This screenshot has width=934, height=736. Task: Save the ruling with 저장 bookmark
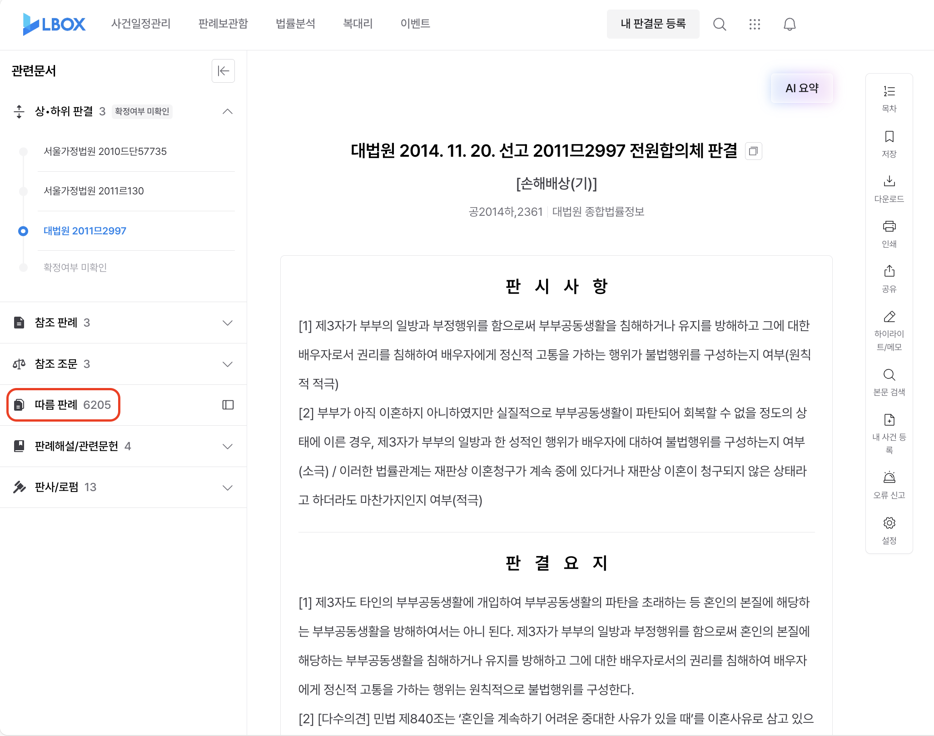tap(889, 144)
